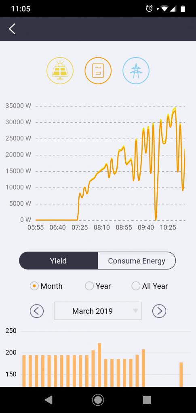Tap the power curve peak near 35000 W
Viewport: 196px width, 413px height.
coord(174,108)
